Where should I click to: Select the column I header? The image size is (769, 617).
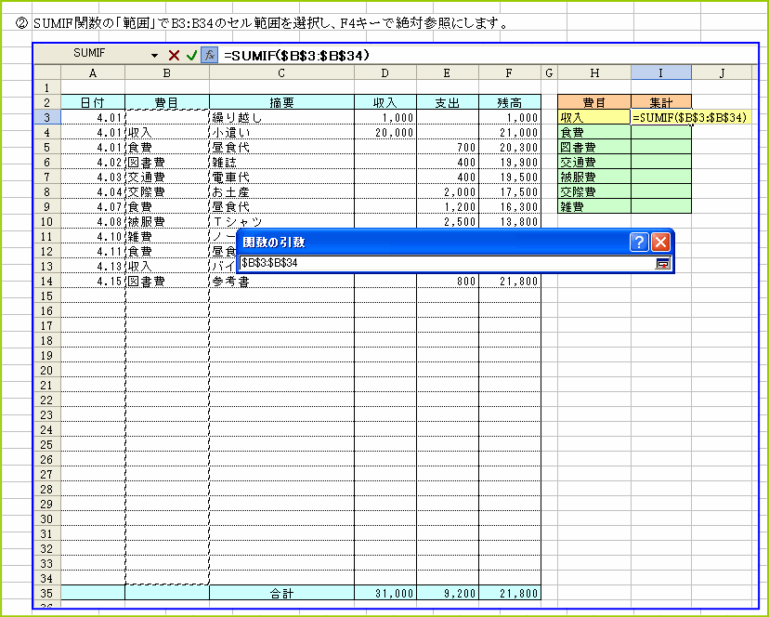[x=660, y=72]
